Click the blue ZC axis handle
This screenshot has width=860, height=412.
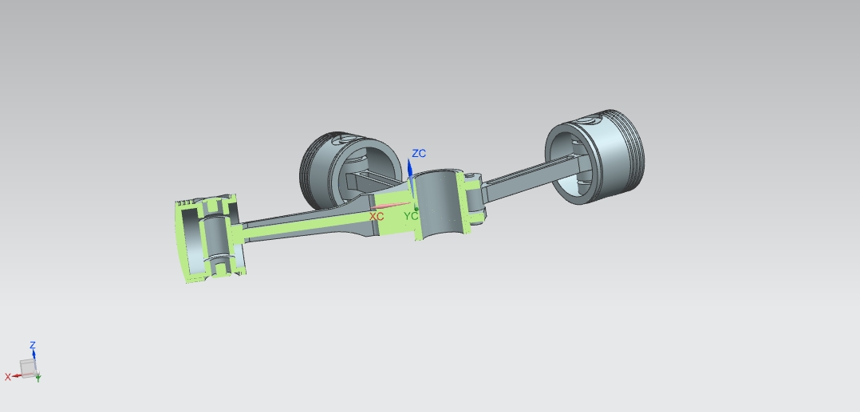click(410, 169)
